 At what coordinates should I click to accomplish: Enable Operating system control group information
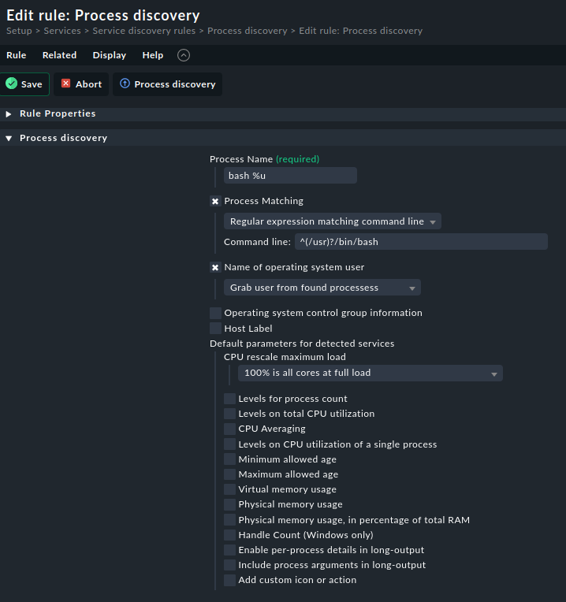(x=215, y=313)
